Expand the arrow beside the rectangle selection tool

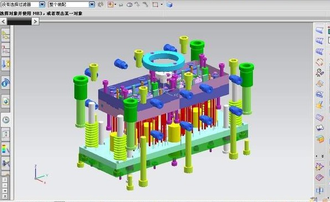(x=162, y=4)
